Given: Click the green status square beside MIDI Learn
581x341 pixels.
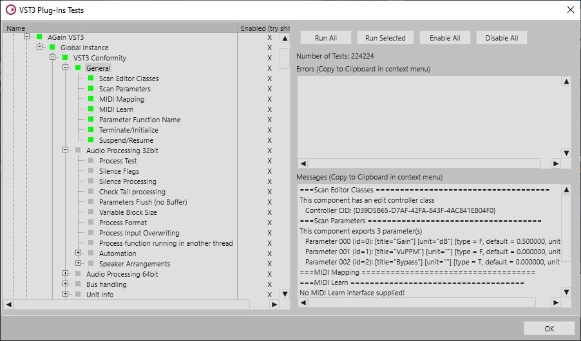Looking at the screenshot, I should pos(91,109).
